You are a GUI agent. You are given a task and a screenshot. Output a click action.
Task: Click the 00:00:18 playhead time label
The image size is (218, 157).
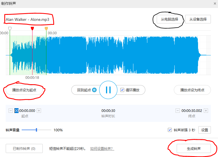pos(32,78)
